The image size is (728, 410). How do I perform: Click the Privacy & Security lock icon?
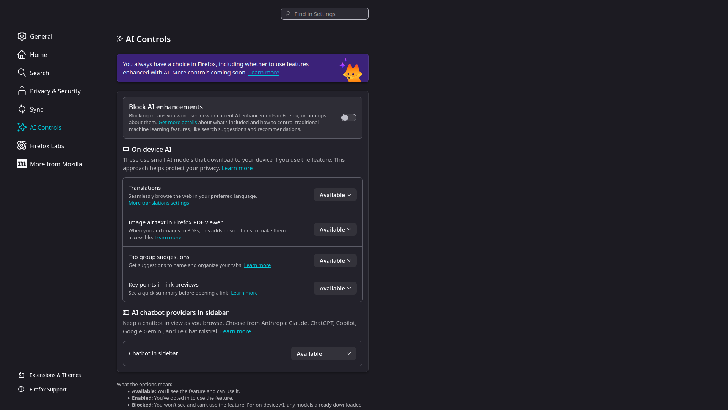22,91
